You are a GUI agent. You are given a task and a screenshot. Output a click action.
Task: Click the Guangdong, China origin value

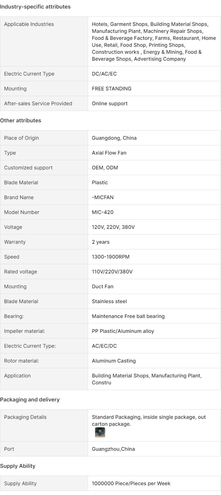coord(114,138)
